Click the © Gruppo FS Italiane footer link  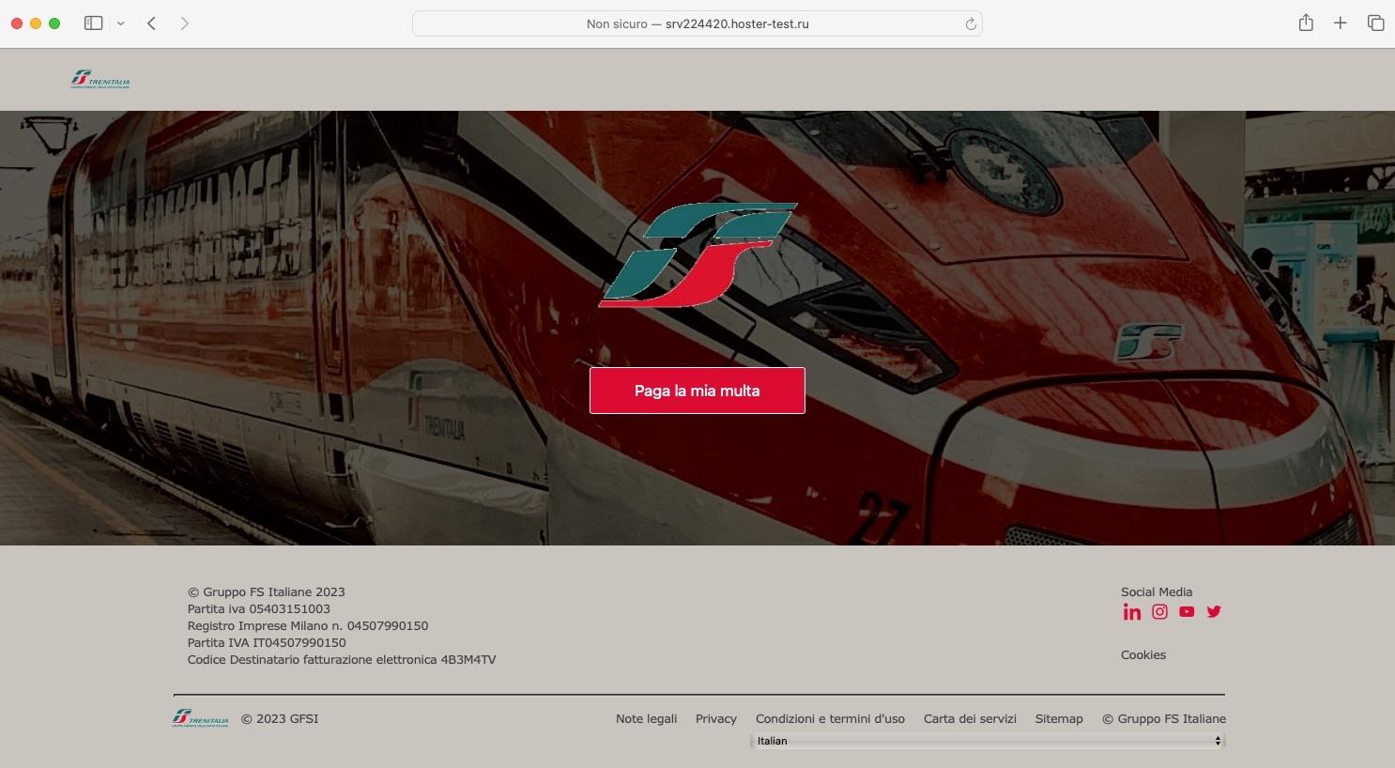[x=1164, y=719]
